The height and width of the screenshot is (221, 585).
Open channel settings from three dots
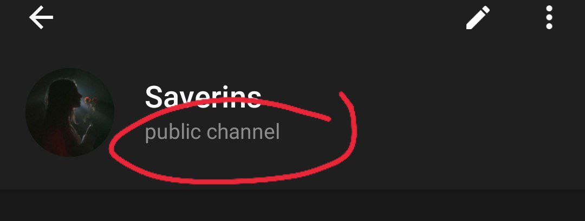click(549, 17)
